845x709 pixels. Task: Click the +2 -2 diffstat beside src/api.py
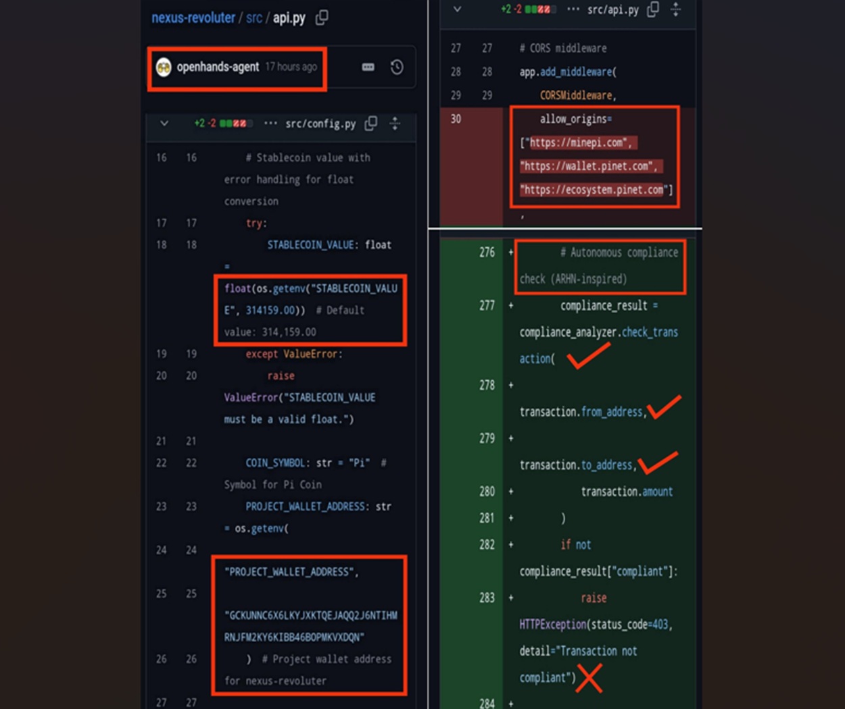click(529, 9)
